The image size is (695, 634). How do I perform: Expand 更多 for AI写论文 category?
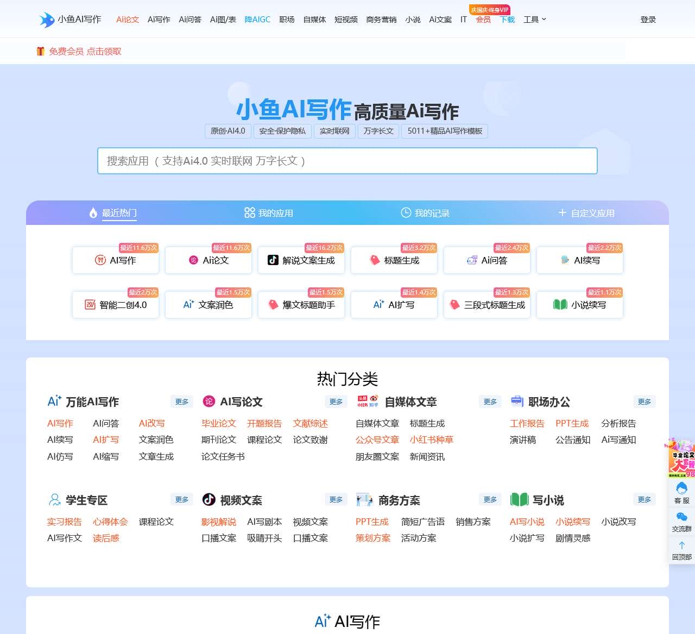coord(336,401)
